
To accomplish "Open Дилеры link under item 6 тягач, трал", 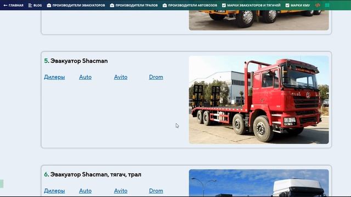I will (54, 191).
